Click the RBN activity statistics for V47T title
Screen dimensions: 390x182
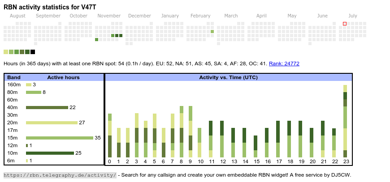coord(50,7)
